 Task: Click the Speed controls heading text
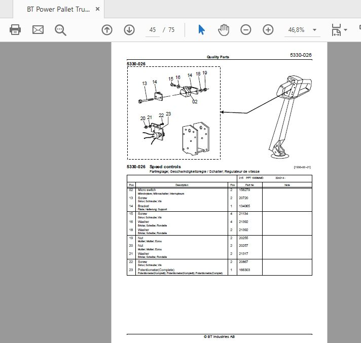(x=165, y=167)
